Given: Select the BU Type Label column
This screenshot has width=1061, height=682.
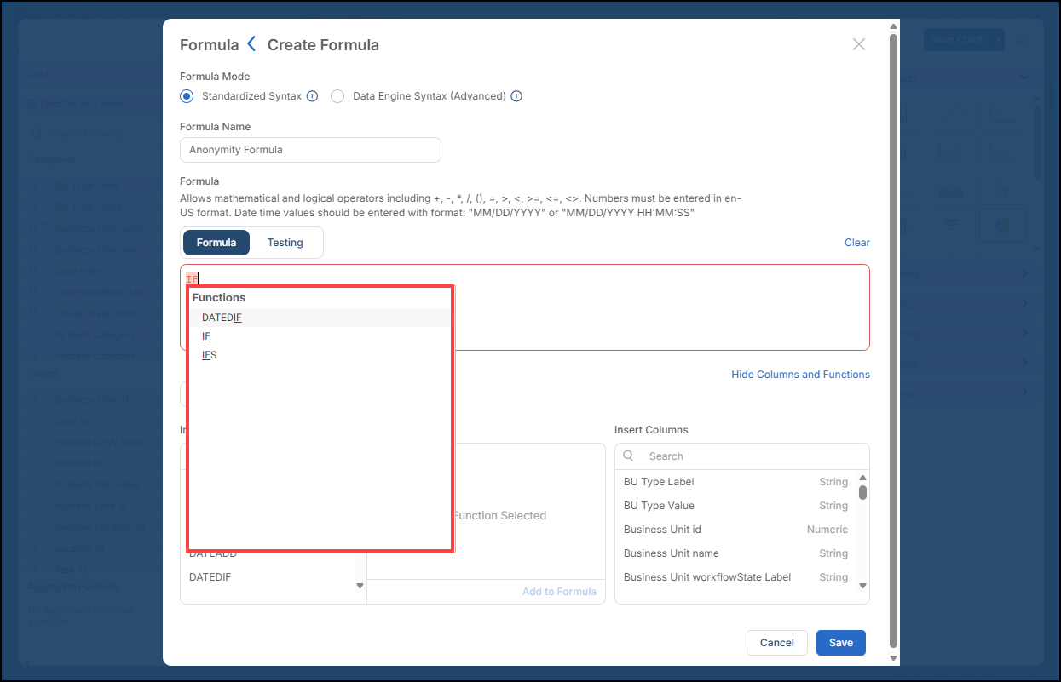Looking at the screenshot, I should pos(736,482).
